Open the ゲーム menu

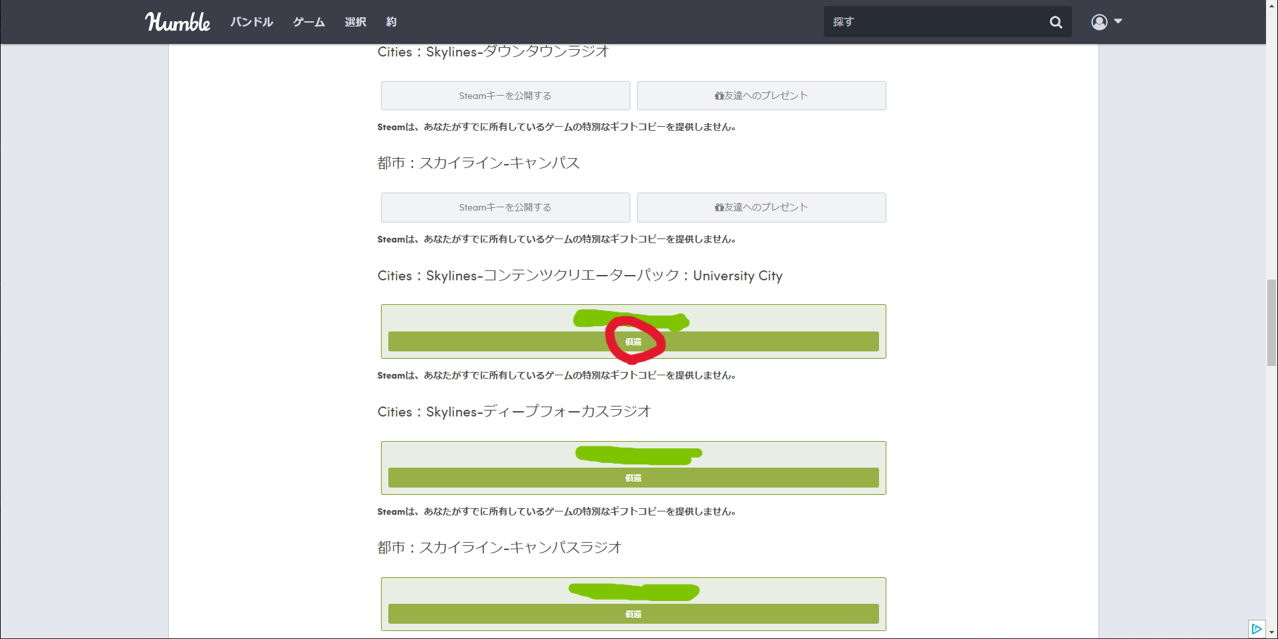pyautogui.click(x=309, y=22)
